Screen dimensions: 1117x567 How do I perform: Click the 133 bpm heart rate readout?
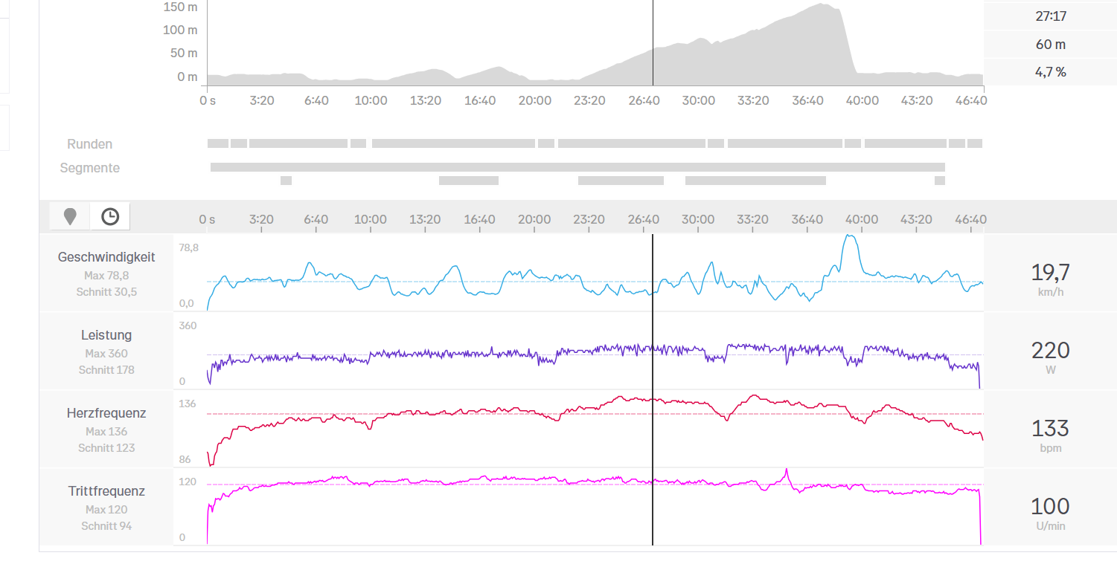click(x=1050, y=435)
